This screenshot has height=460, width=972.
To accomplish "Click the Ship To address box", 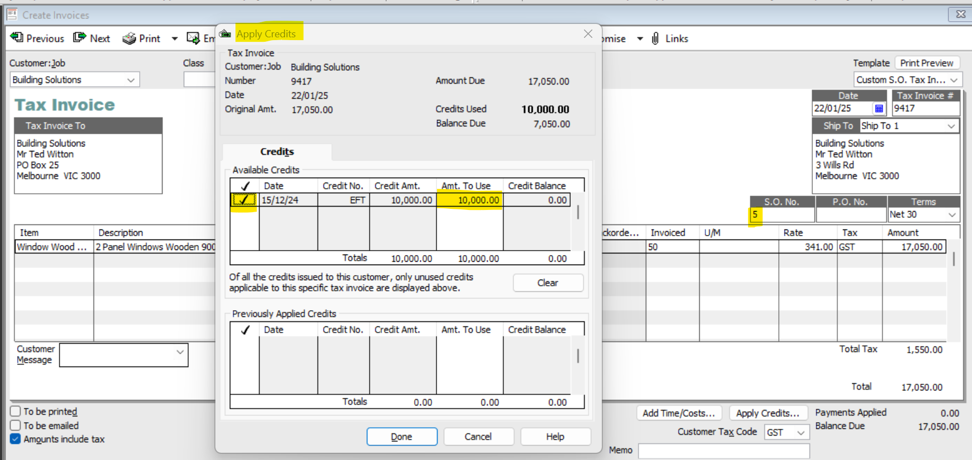I will pyautogui.click(x=886, y=164).
